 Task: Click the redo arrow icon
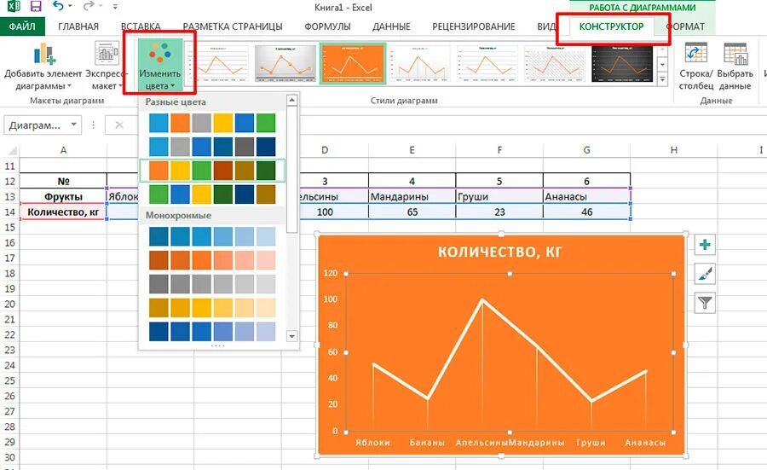click(x=89, y=6)
